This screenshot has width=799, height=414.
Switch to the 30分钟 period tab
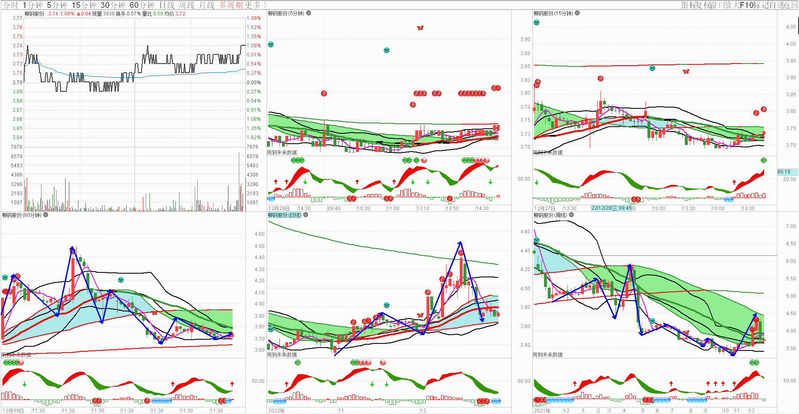coord(113,5)
